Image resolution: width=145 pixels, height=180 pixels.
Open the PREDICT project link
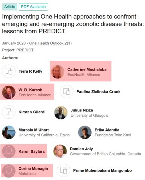pos(25,50)
